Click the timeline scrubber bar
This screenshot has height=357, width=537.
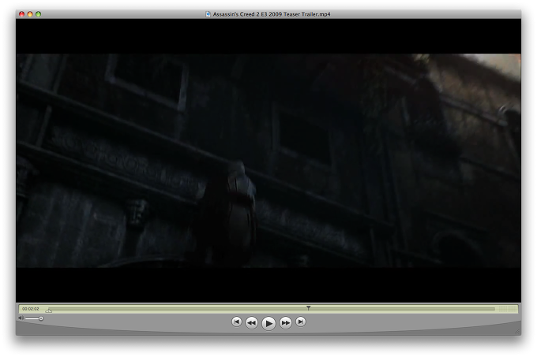coord(272,309)
